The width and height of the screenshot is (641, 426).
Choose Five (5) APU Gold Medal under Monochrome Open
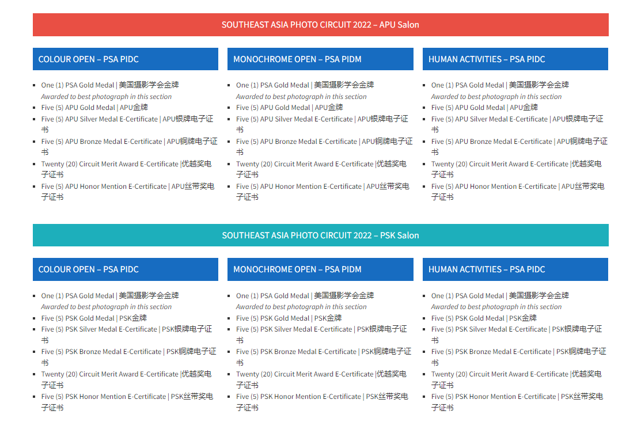click(x=290, y=108)
